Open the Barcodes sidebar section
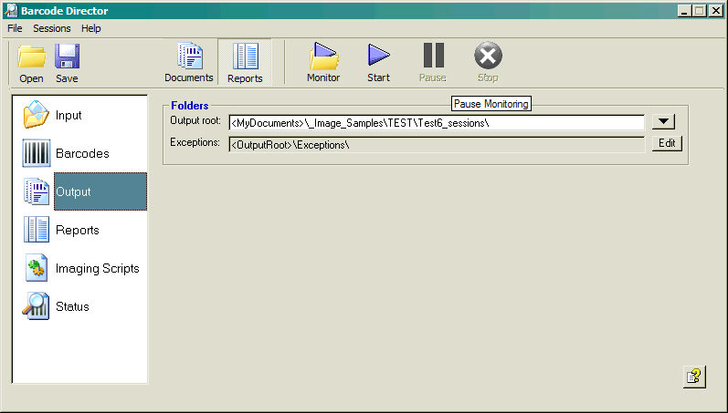The width and height of the screenshot is (728, 413). (x=80, y=154)
